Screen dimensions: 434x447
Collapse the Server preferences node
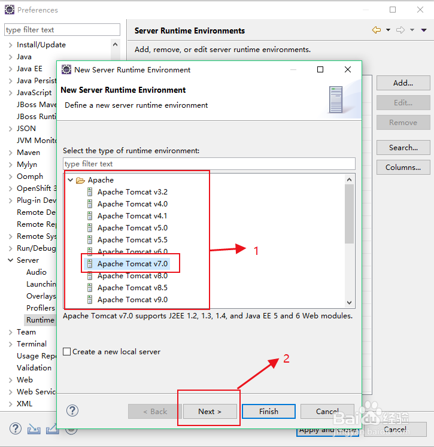(x=11, y=260)
